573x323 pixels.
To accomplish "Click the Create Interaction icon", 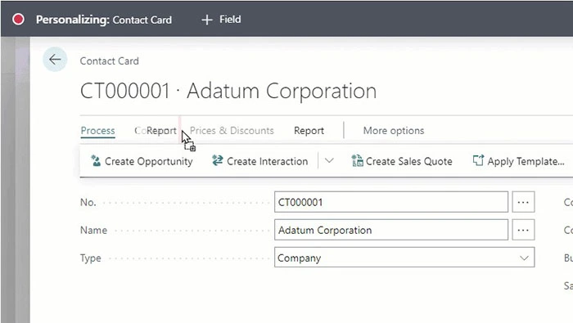I will [x=218, y=160].
